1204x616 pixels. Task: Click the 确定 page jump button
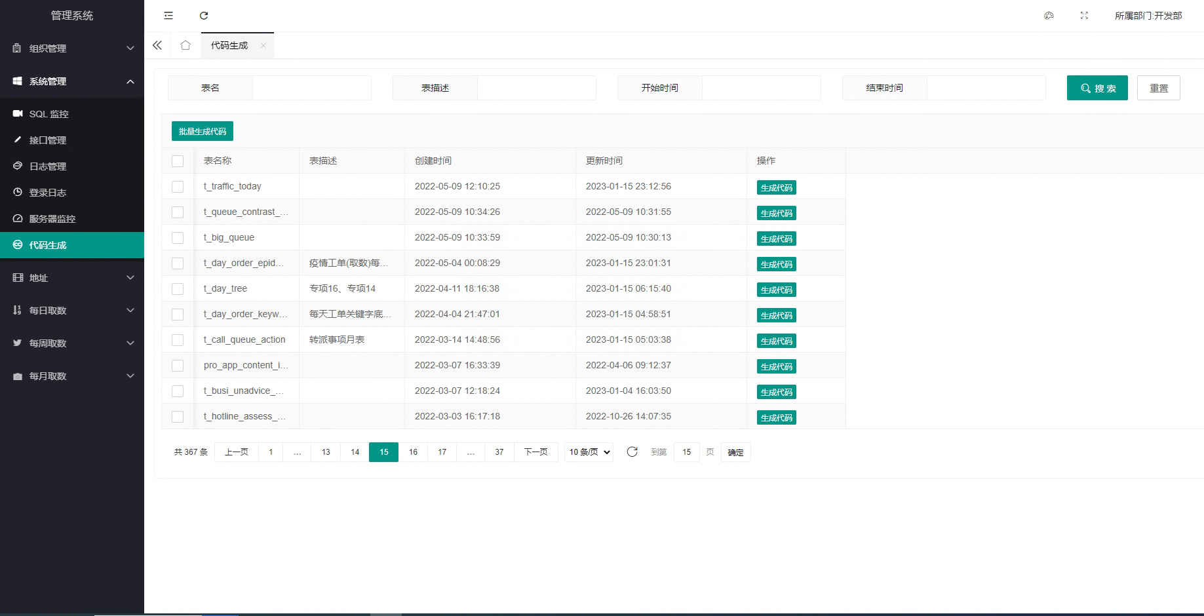(x=736, y=452)
